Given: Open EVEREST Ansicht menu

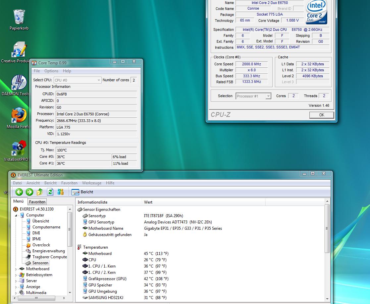Looking at the screenshot, I should coord(33,183).
